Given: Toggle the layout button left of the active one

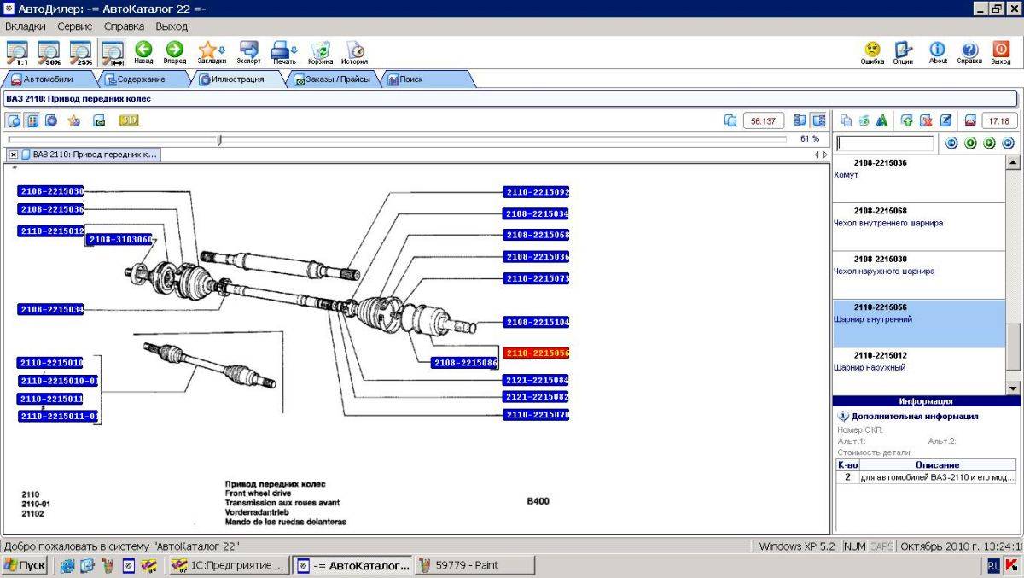Looking at the screenshot, I should click(800, 120).
